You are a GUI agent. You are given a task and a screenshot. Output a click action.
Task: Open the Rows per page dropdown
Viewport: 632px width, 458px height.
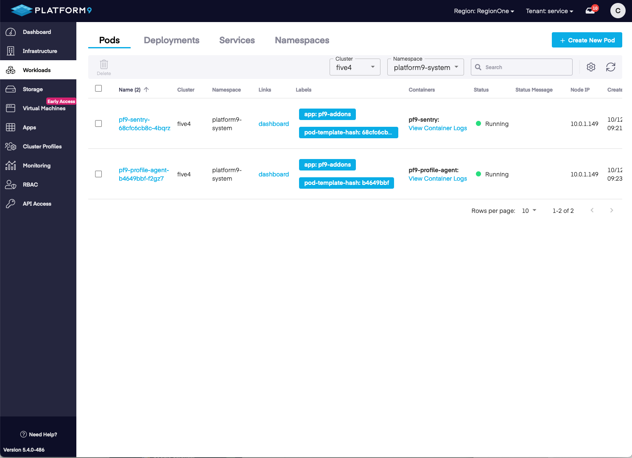(x=529, y=211)
